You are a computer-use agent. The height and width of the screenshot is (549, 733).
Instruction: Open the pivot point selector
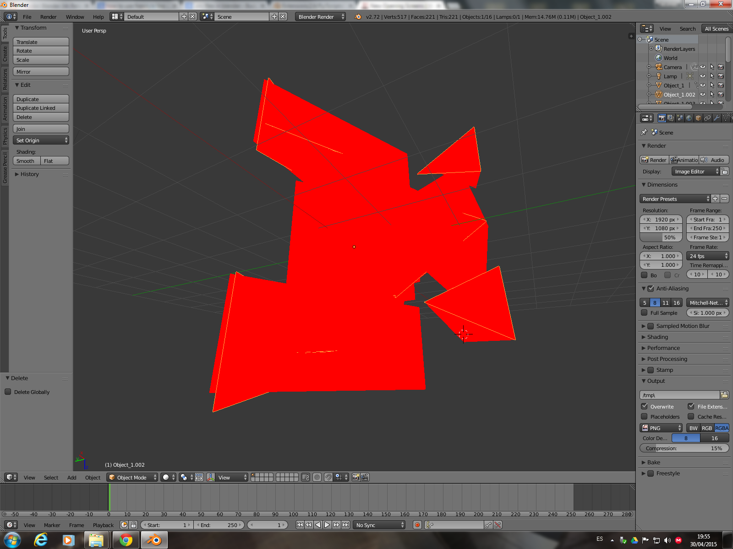click(186, 477)
